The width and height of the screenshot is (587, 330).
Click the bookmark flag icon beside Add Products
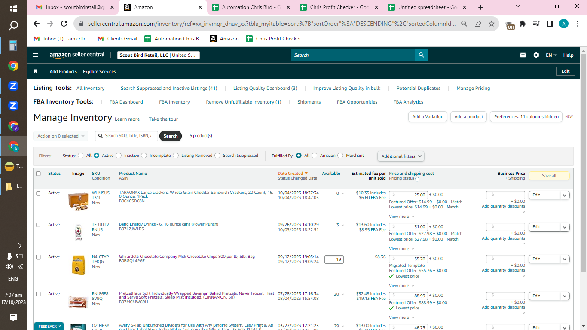(x=36, y=71)
